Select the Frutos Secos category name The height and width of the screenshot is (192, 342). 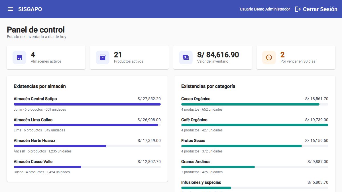[193, 141]
